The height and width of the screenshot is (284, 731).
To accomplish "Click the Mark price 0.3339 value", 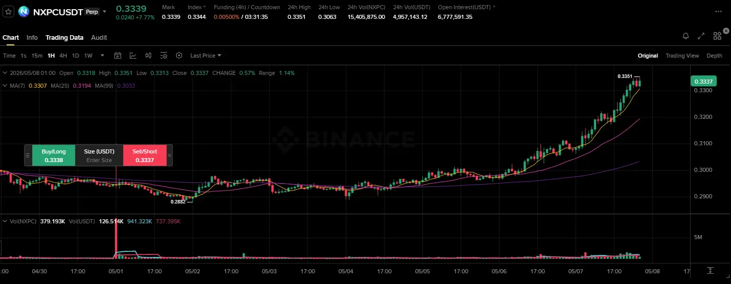I will click(x=171, y=17).
